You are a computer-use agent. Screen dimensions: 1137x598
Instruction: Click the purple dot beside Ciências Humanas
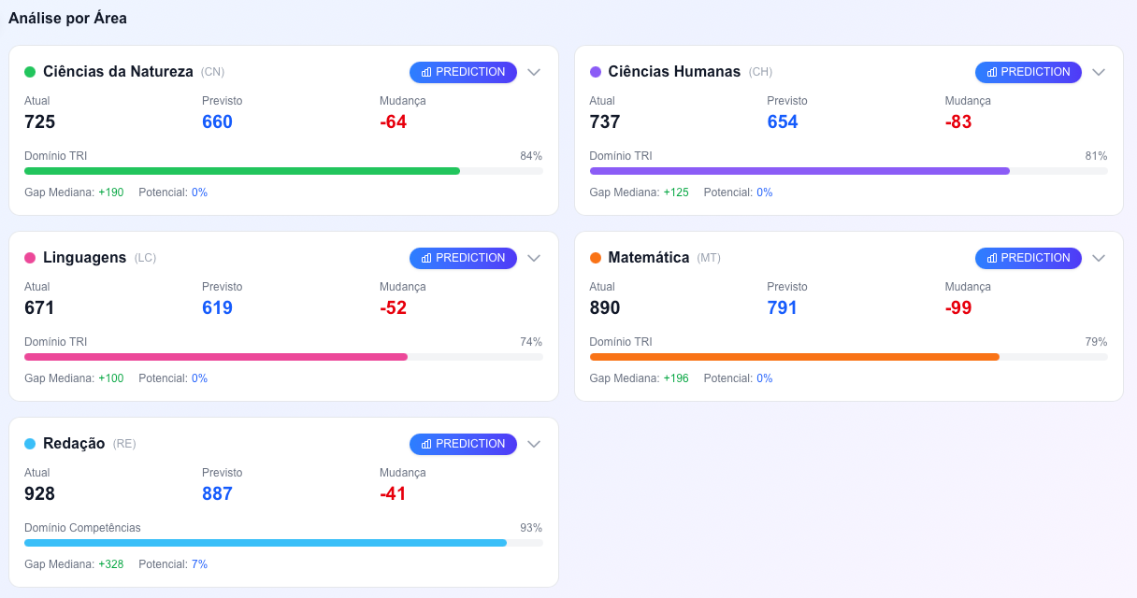click(x=596, y=72)
